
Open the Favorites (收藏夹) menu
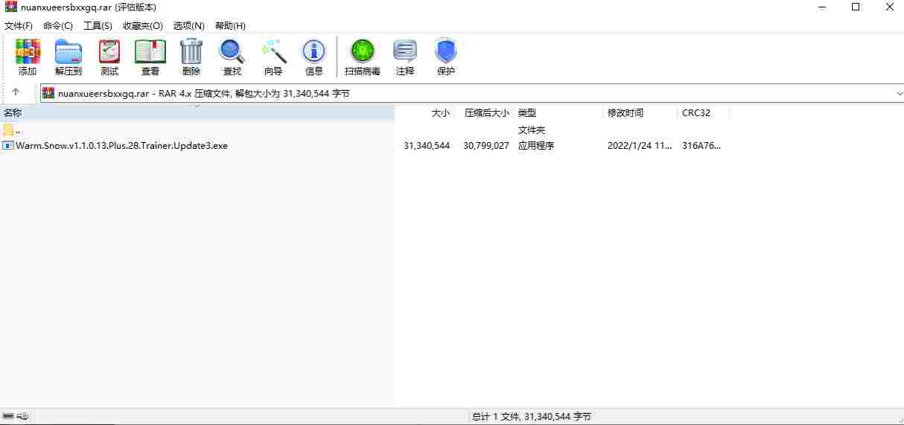tap(143, 25)
